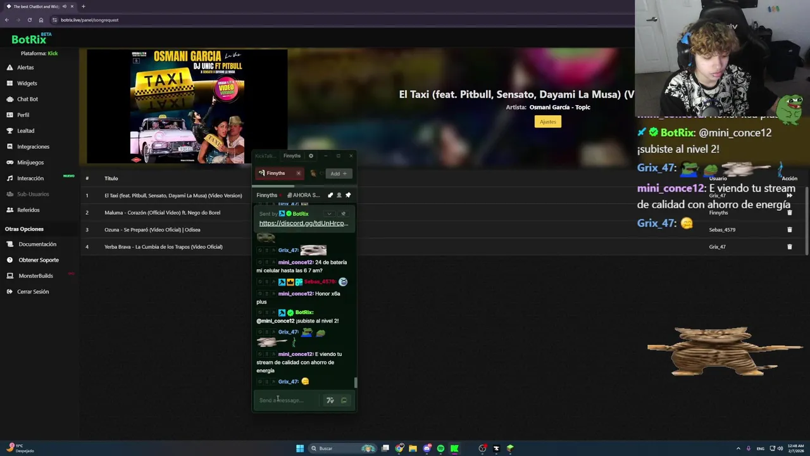810x456 pixels.
Task: Open Discord from taskbar
Action: tap(427, 448)
